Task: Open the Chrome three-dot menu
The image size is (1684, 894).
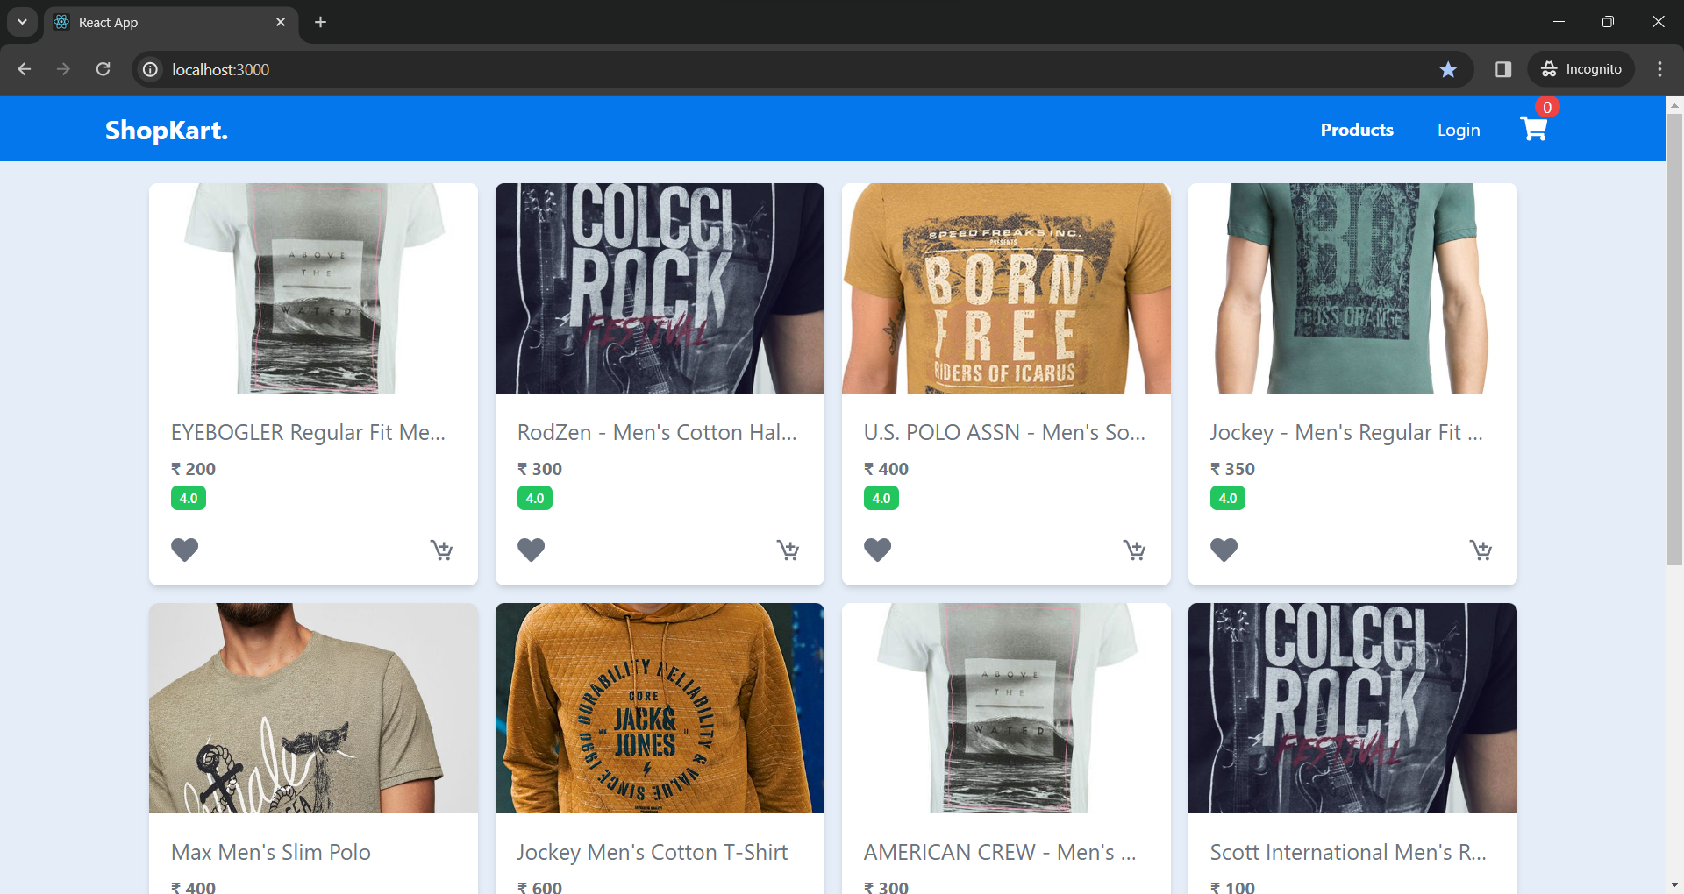Action: point(1659,69)
